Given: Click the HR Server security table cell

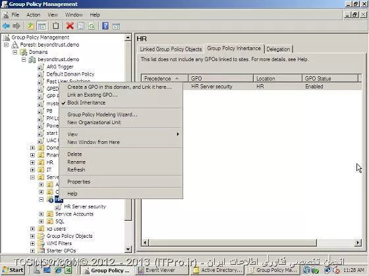Looking at the screenshot, I should pos(212,86).
